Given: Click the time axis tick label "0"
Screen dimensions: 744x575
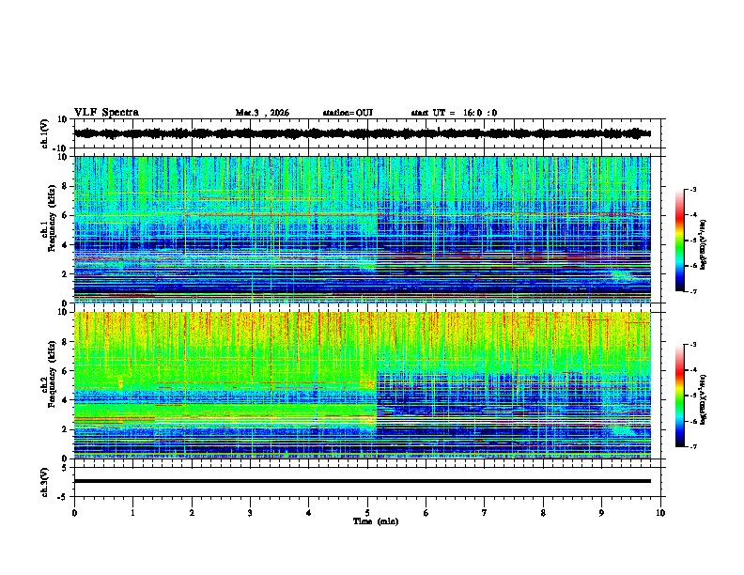Looking at the screenshot, I should click(74, 513).
